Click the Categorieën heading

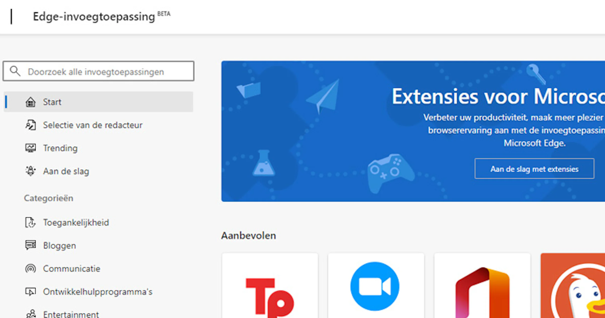tap(49, 198)
